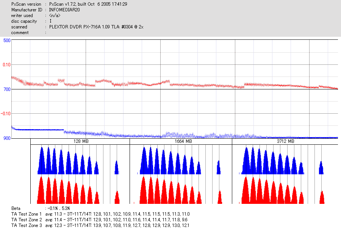The height and width of the screenshot is (230, 341).
Task: Select the '1664 MB' zone header
Action: pos(183,141)
